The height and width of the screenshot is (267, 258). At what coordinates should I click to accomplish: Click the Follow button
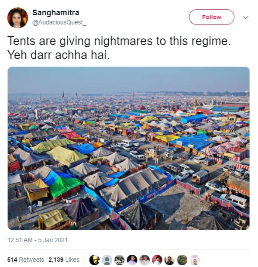coord(211,17)
